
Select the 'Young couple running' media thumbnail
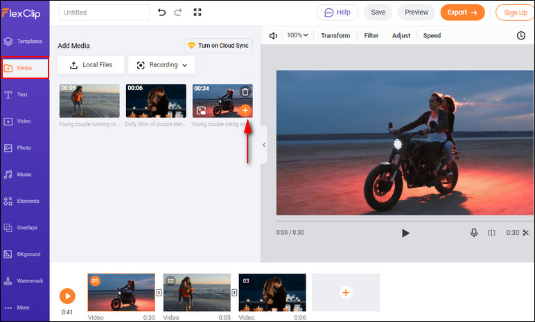[x=89, y=100]
